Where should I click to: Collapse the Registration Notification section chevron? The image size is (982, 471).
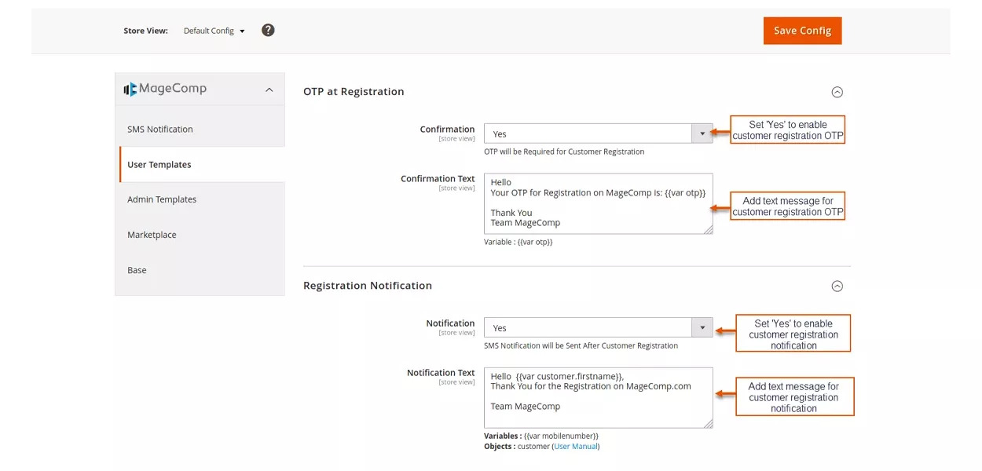coord(837,286)
